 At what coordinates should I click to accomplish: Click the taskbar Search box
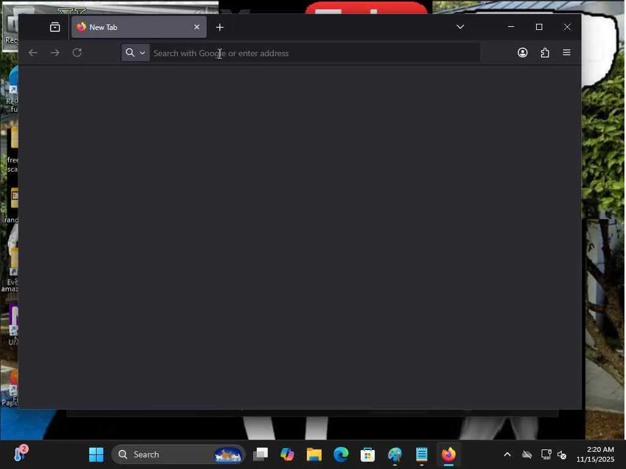pyautogui.click(x=178, y=454)
